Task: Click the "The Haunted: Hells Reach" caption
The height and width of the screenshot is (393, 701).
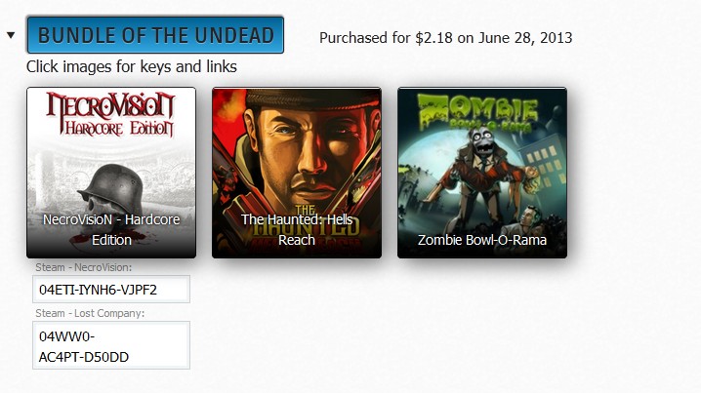Action: click(297, 229)
